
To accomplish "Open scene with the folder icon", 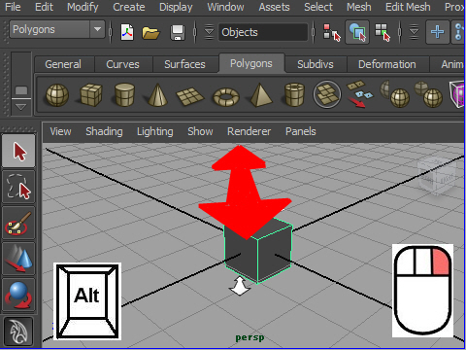I will pos(150,32).
